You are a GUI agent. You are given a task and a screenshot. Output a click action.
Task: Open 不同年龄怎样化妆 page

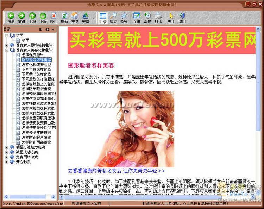click(36, 70)
